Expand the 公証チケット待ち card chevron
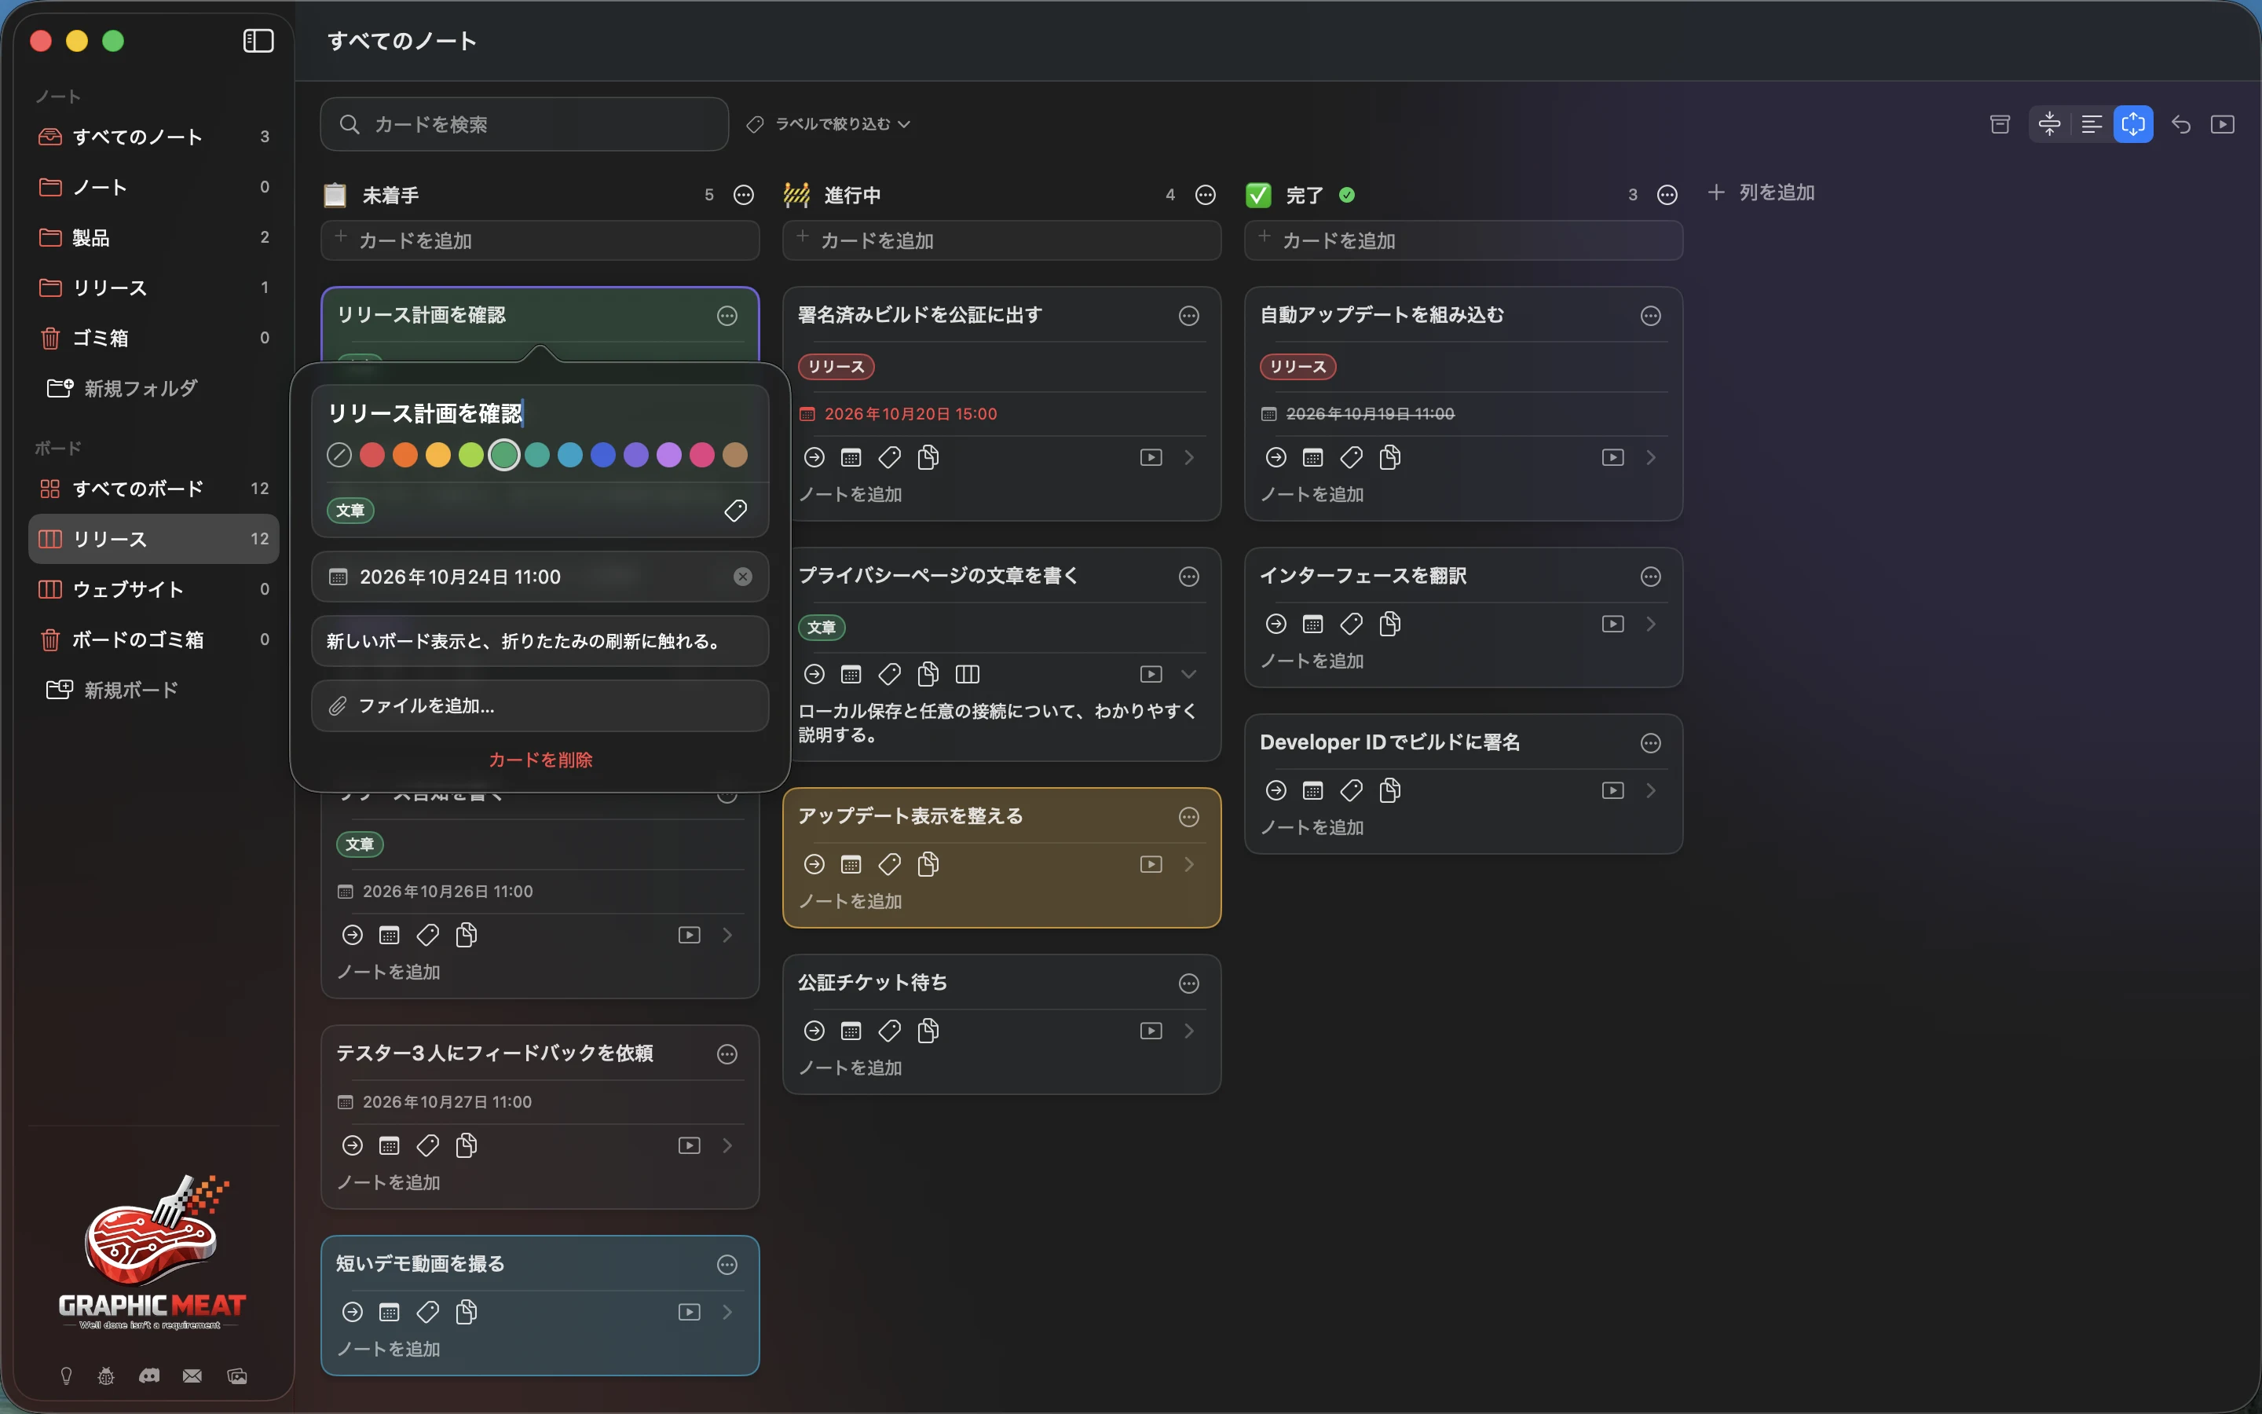The height and width of the screenshot is (1414, 2262). [1188, 1031]
